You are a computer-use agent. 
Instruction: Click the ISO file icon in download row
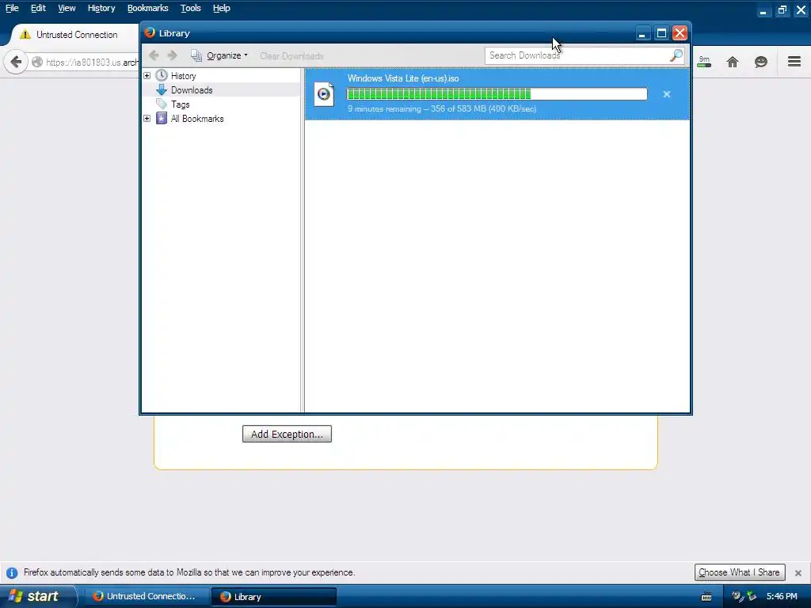click(x=324, y=94)
